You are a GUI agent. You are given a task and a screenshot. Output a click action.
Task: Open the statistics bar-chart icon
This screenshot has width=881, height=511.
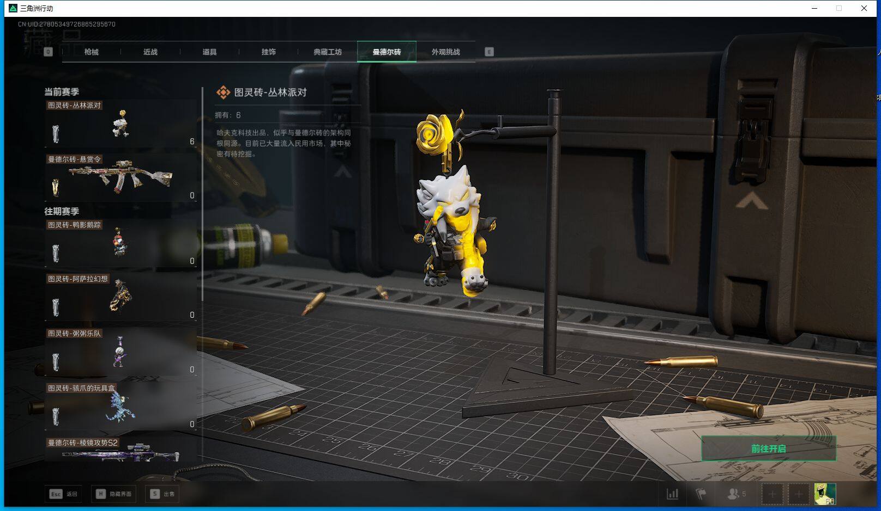coord(673,494)
